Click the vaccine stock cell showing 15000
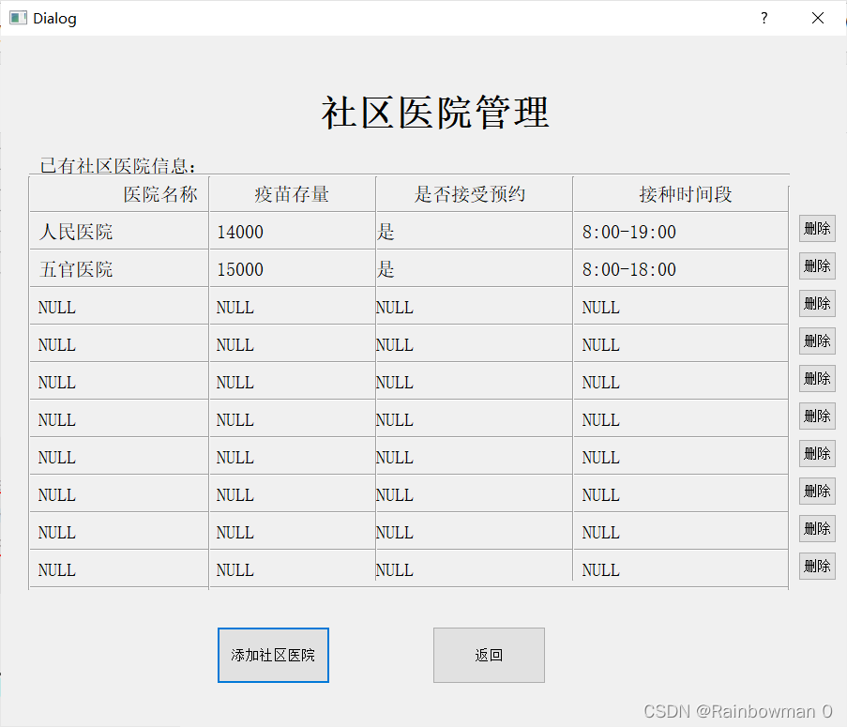This screenshot has height=727, width=847. click(x=292, y=269)
